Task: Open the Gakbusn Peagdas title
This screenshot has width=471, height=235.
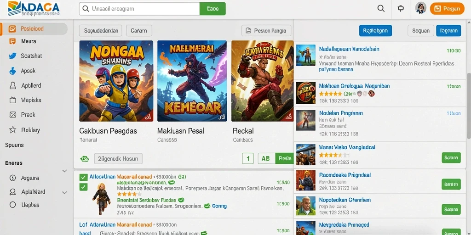Action: 108,131
